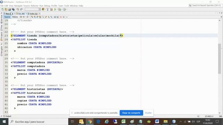Expand the browser selection dropdown arrow
223x125 pixels.
tap(45, 9)
